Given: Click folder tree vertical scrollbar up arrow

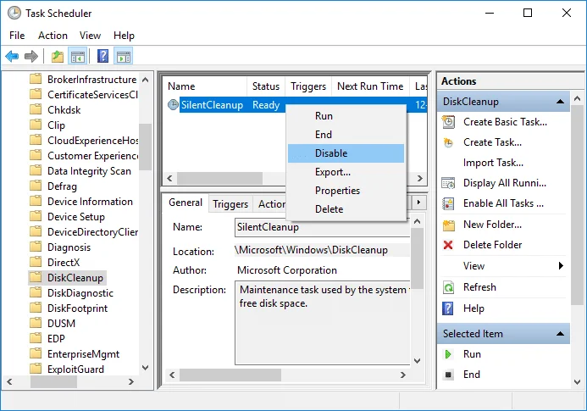Looking at the screenshot, I should 145,80.
